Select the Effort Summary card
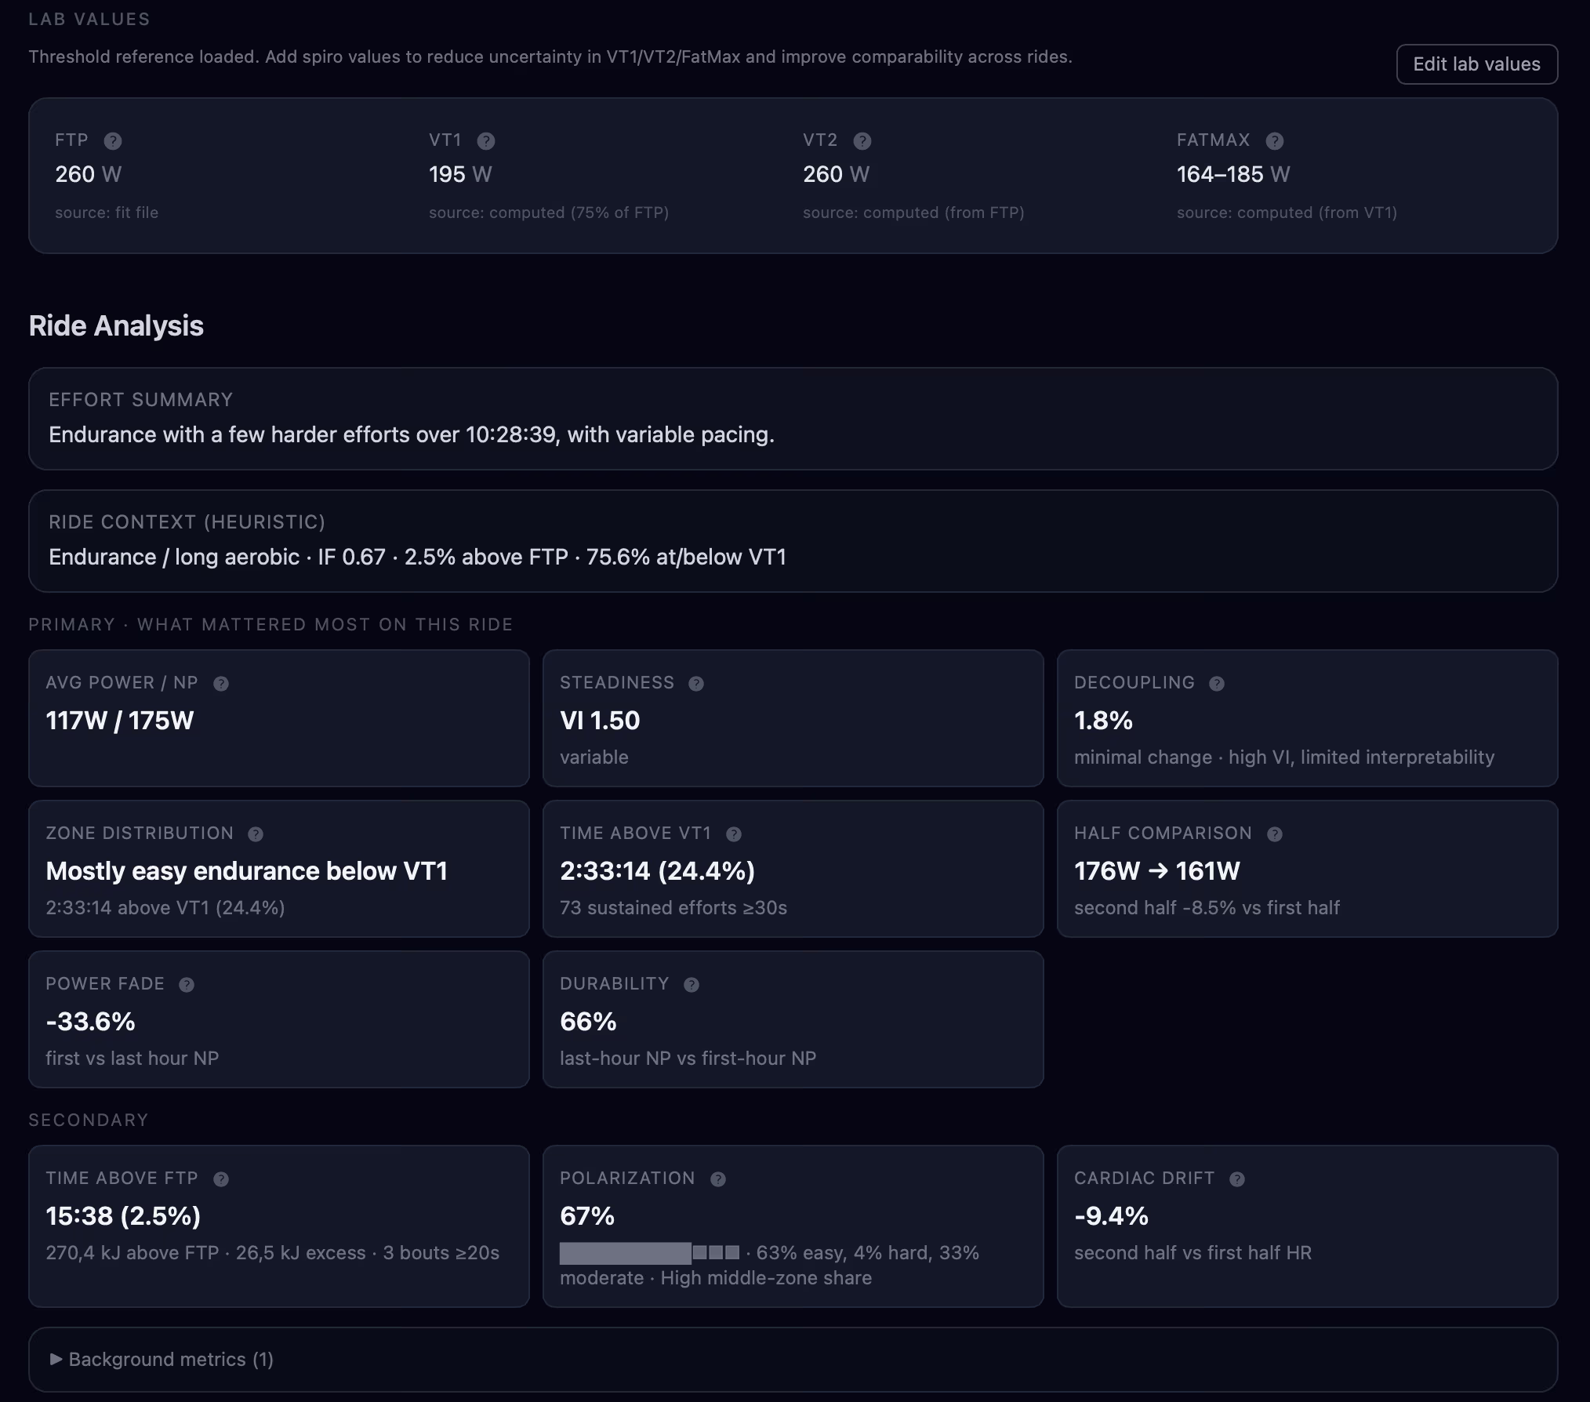The image size is (1590, 1402). coord(793,420)
